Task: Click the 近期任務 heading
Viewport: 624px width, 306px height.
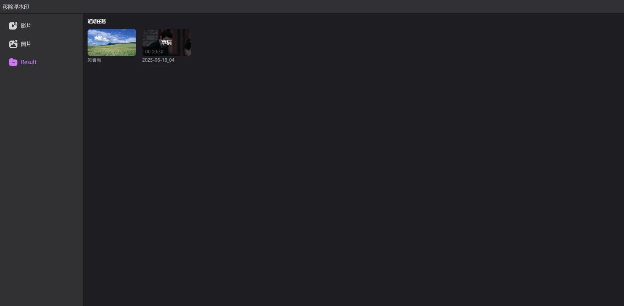Action: pyautogui.click(x=97, y=22)
